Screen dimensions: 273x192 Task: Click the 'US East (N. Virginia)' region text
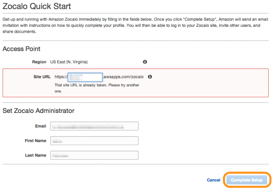69,62
